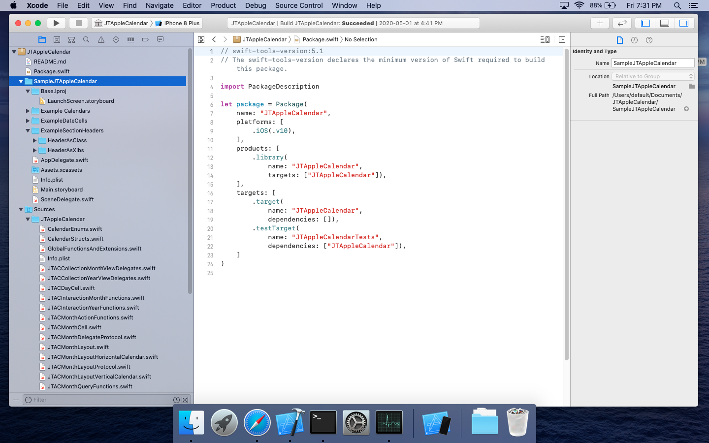The height and width of the screenshot is (443, 709).
Task: Add an editor on the right
Action: point(562,39)
